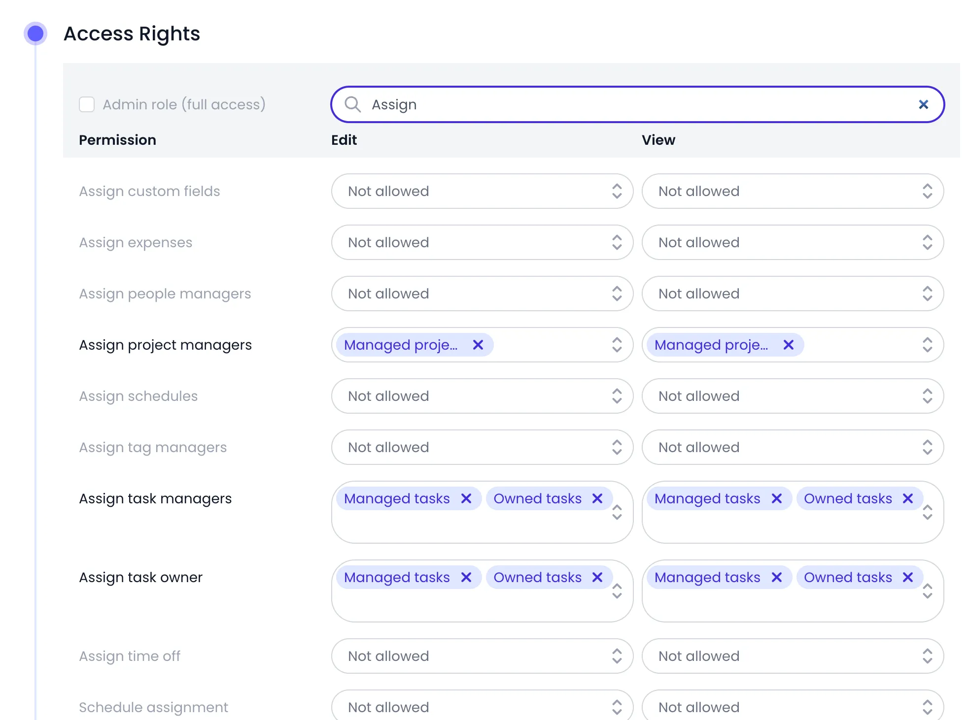The image size is (968, 720).
Task: Remove Owned tasks from task owner View
Action: pyautogui.click(x=907, y=577)
